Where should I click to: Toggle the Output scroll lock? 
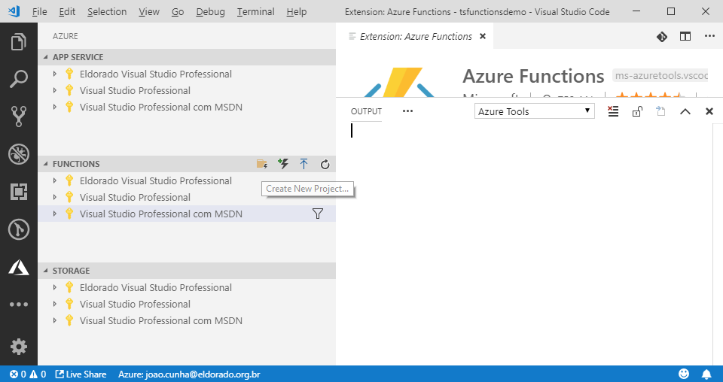tap(637, 111)
